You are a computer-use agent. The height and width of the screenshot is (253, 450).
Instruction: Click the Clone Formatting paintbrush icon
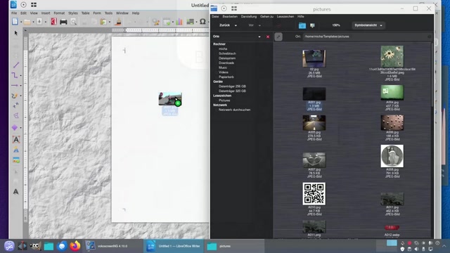click(118, 22)
